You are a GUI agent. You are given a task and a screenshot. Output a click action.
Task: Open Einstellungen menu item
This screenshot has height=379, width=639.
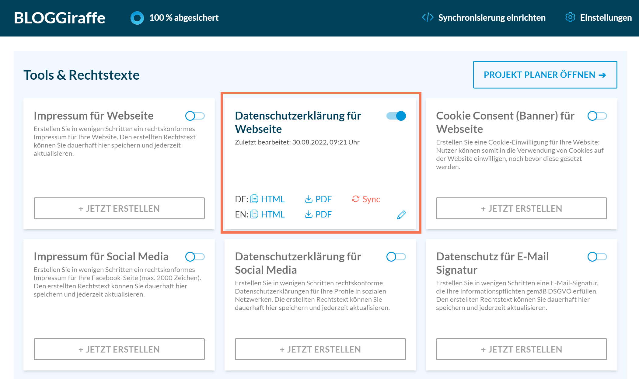606,18
